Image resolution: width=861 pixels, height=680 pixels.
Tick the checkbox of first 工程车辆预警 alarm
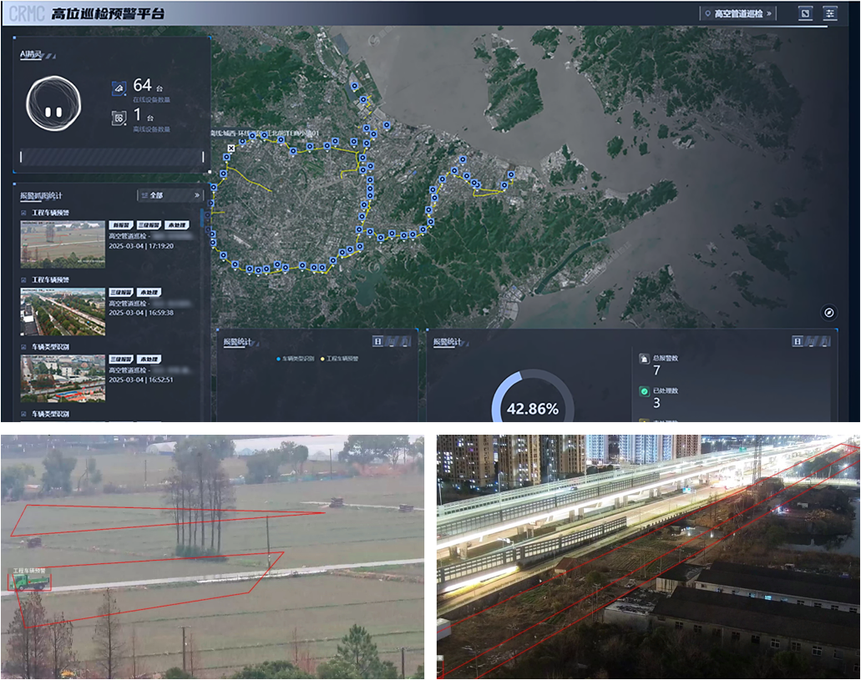[24, 213]
